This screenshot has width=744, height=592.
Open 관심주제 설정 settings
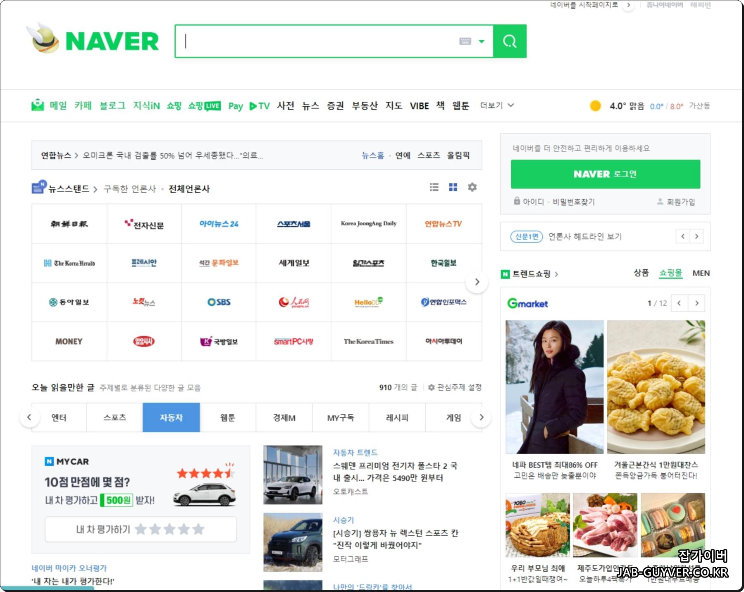click(455, 387)
